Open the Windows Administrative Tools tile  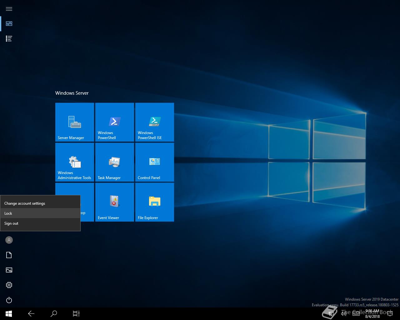click(x=75, y=162)
